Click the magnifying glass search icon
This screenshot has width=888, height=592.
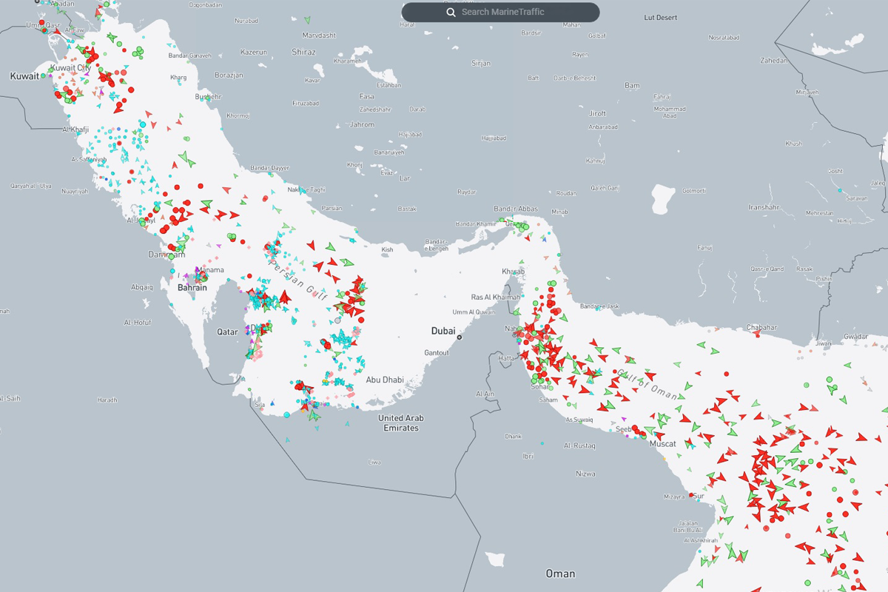(451, 13)
